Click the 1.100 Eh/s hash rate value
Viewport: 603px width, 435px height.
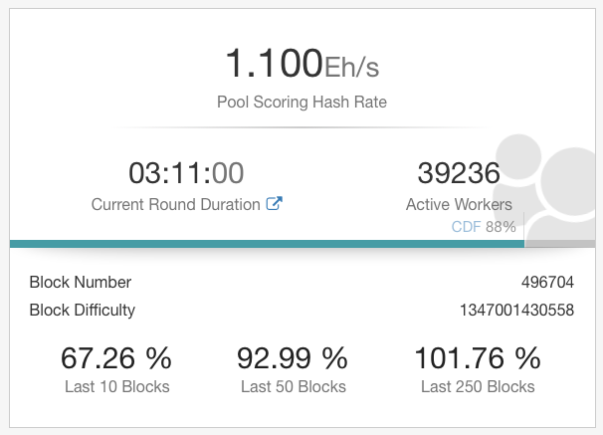click(301, 64)
